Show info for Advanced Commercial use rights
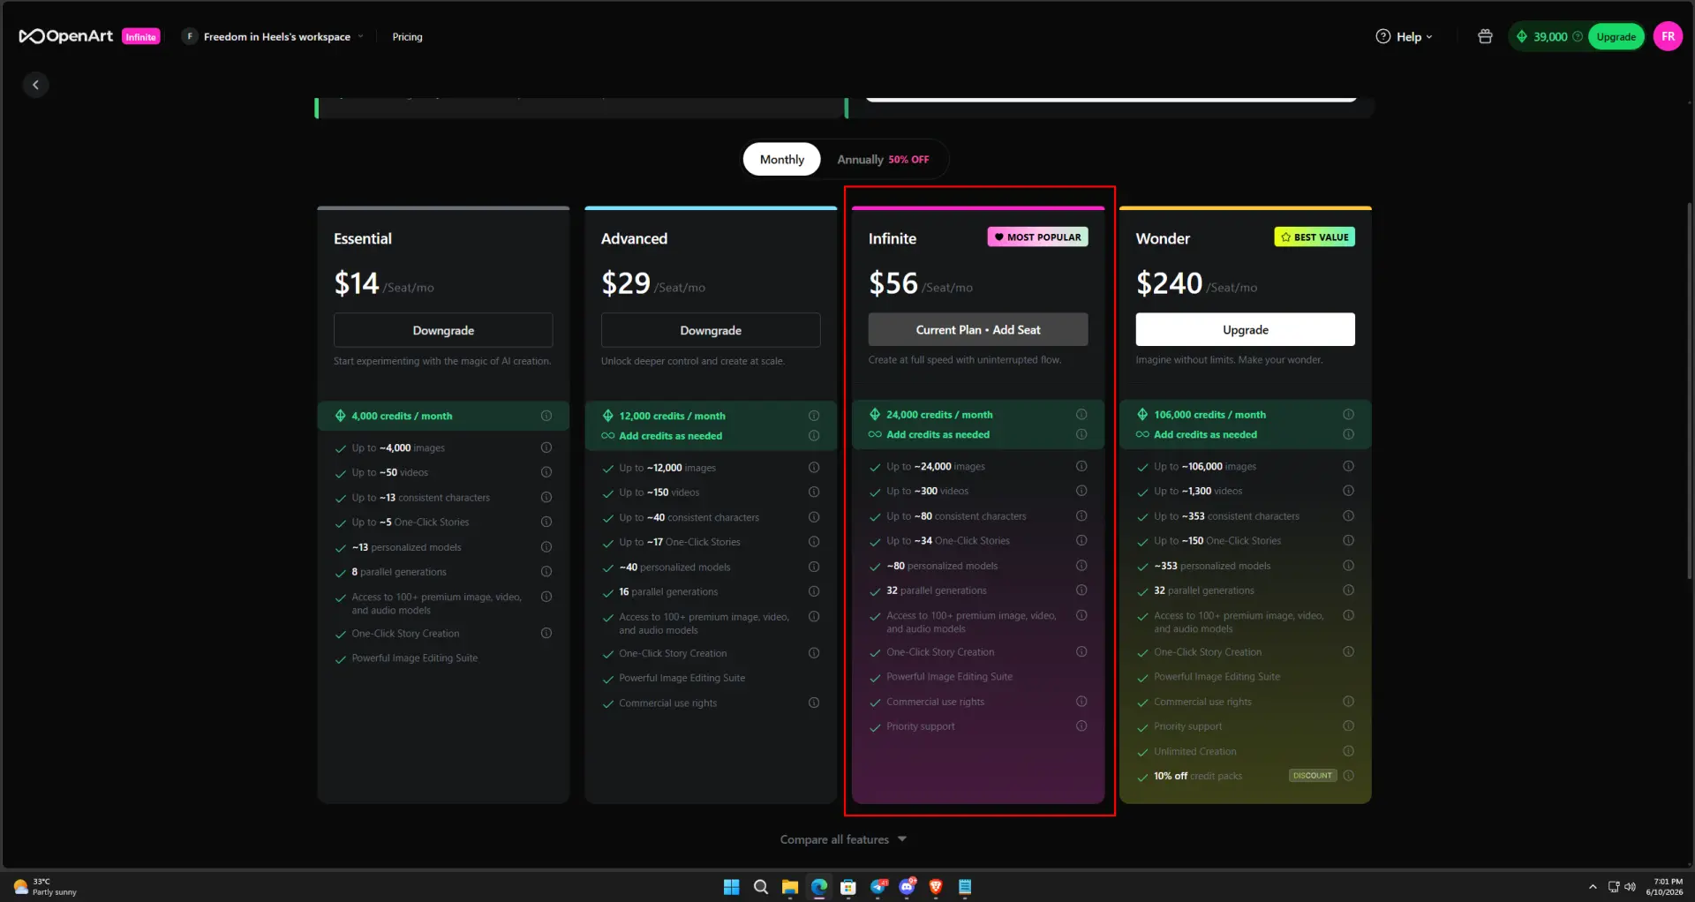This screenshot has width=1695, height=902. click(x=814, y=703)
